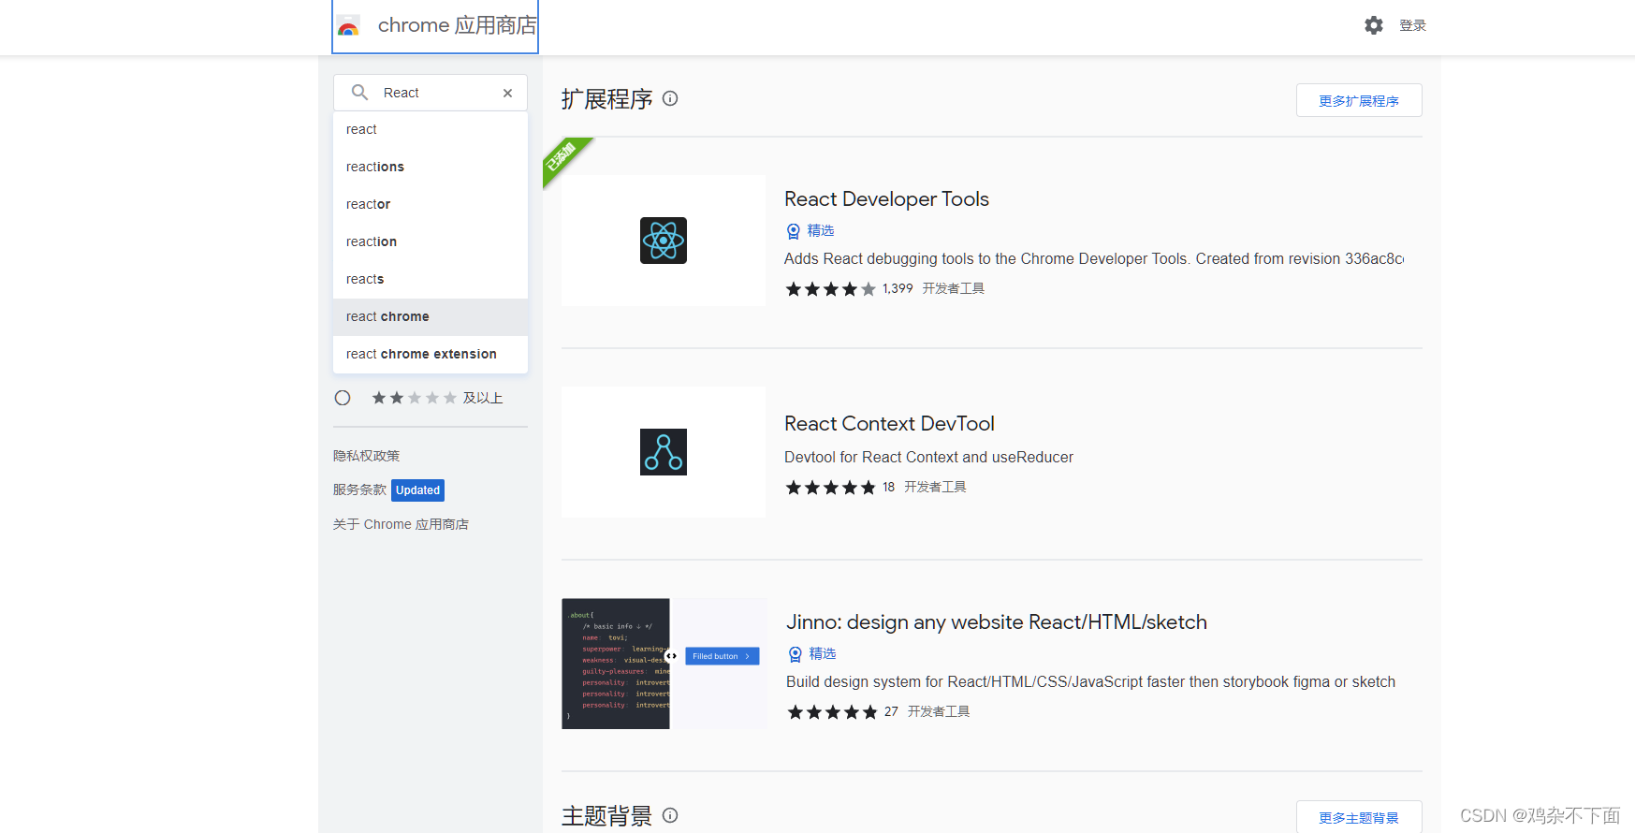Choose suggestion "reactions"
This screenshot has width=1635, height=833.
(431, 167)
